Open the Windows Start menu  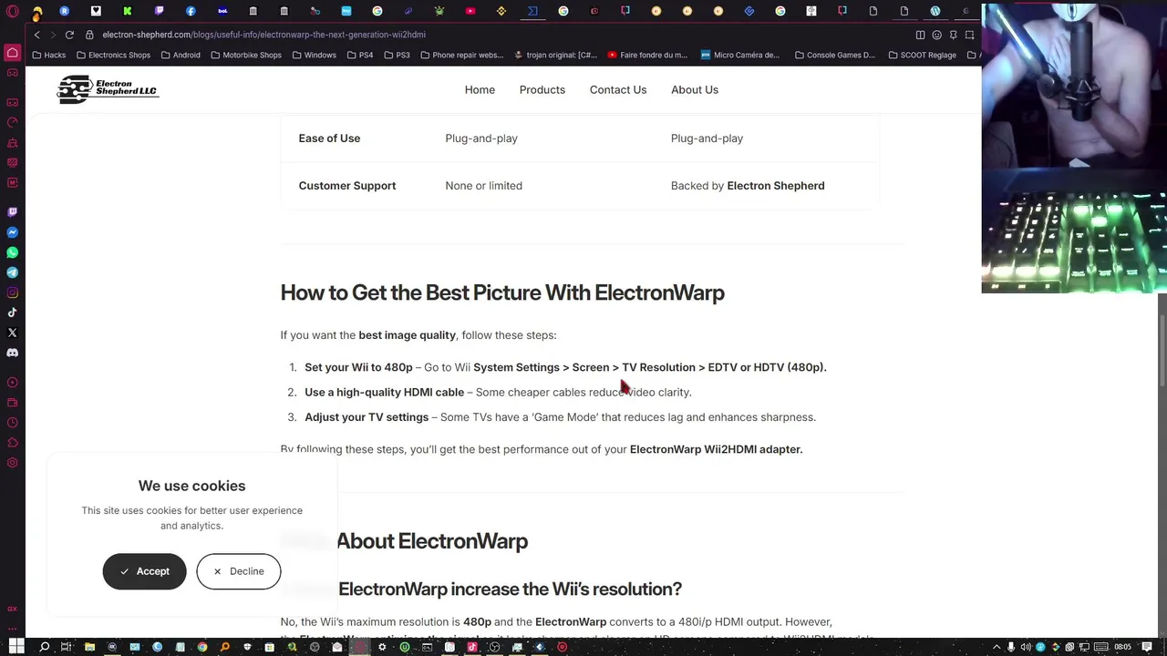click(15, 647)
